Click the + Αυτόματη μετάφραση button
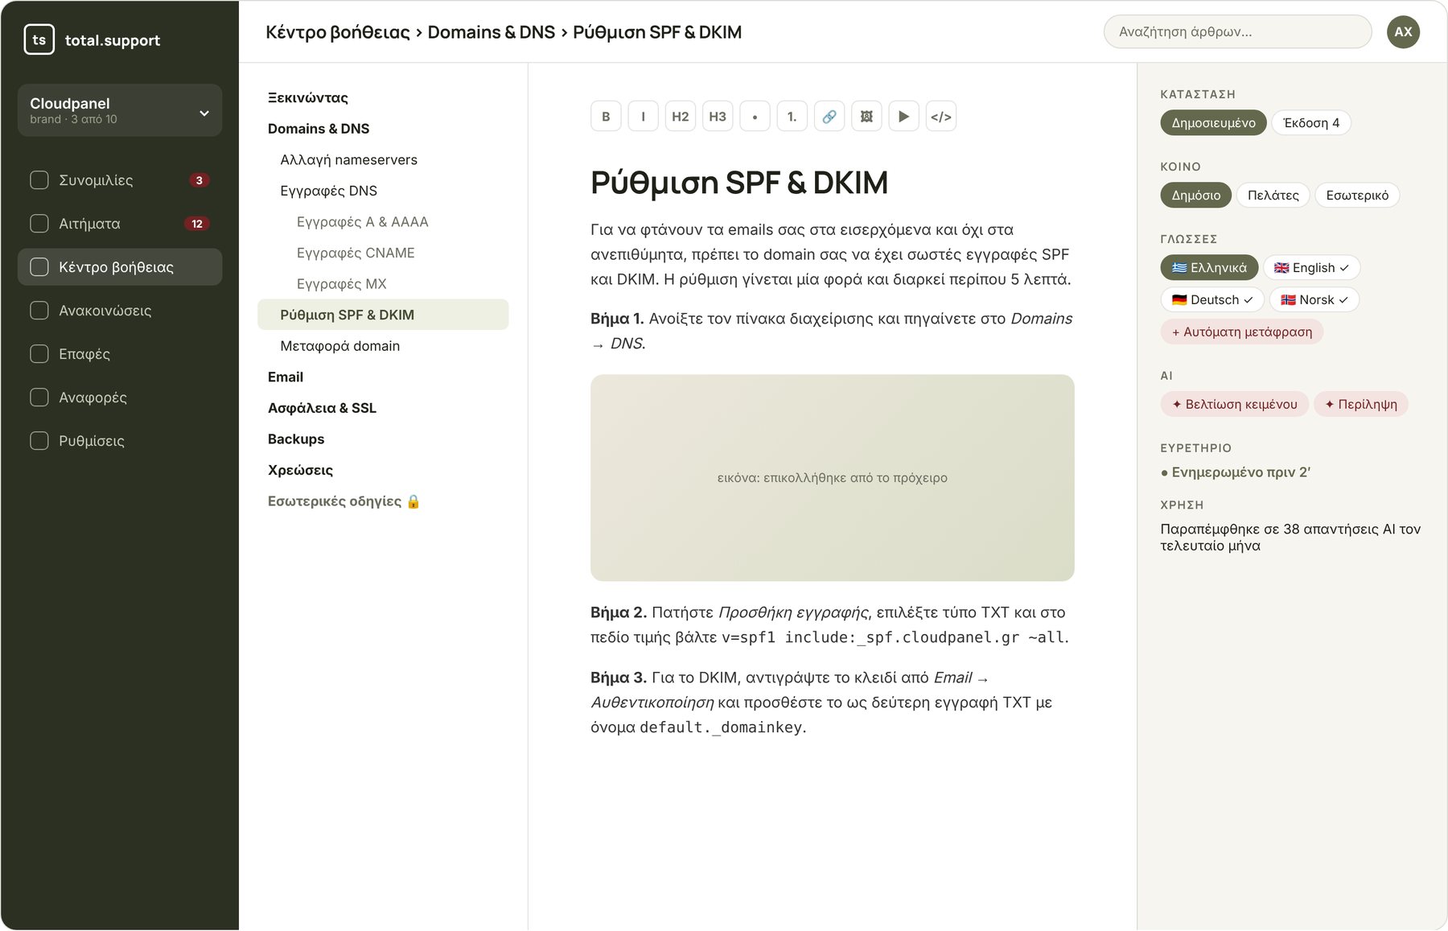Image resolution: width=1448 pixels, height=931 pixels. point(1241,332)
